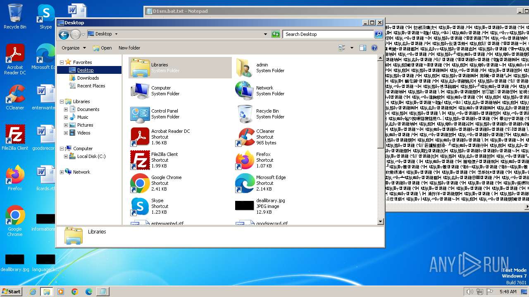Click the Notepad taskbar button

(x=102, y=292)
